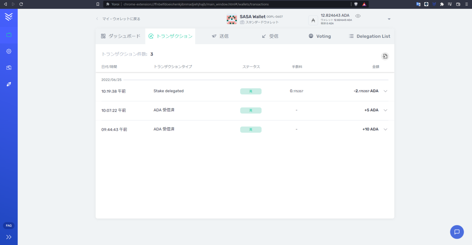Expand the +5 ADA received transaction

click(x=385, y=110)
